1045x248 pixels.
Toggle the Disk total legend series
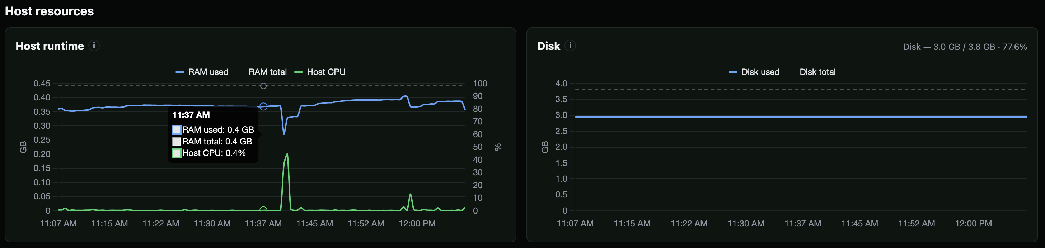pos(811,72)
